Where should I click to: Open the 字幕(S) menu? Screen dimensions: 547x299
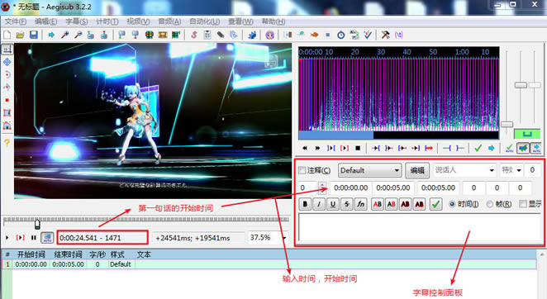tap(76, 21)
